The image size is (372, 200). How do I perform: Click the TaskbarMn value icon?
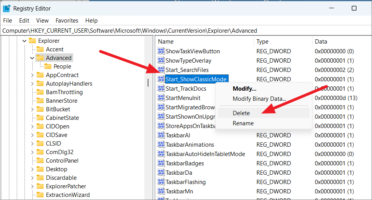coord(161,191)
